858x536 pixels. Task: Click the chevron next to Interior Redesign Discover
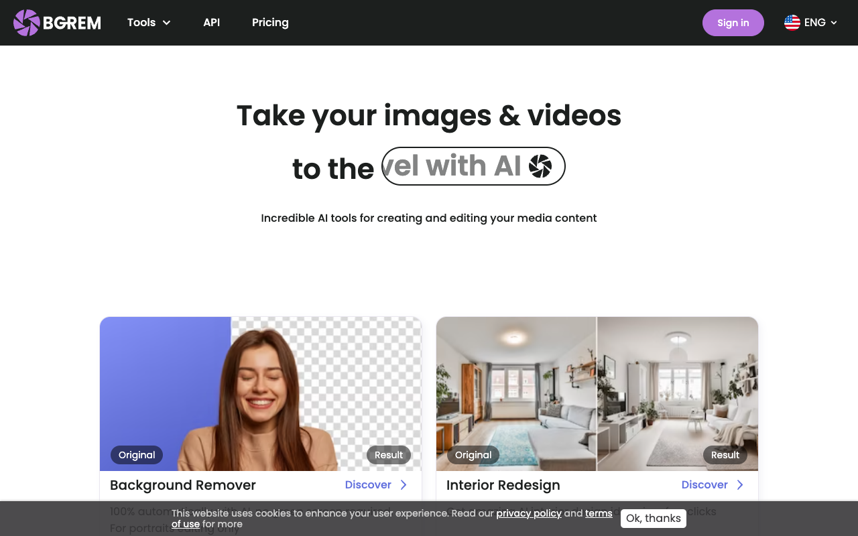pyautogui.click(x=740, y=484)
